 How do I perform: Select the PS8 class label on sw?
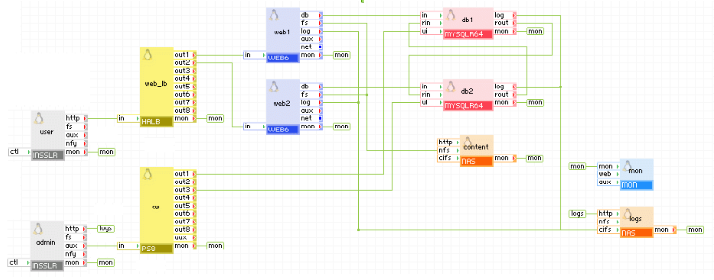point(156,249)
